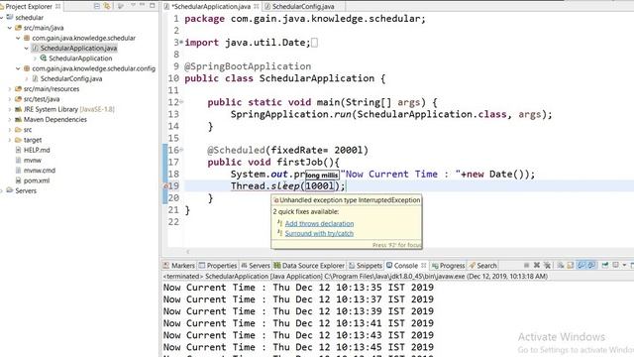Viewport: 634px width, 357px height.
Task: Open Project Explorer view menu triangle
Action: pos(133,6)
